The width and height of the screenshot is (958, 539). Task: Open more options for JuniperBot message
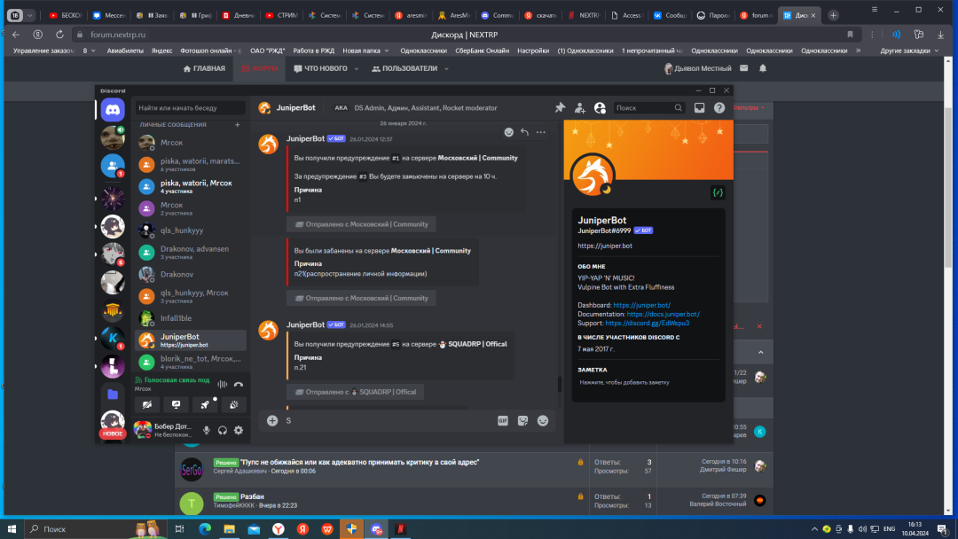(x=541, y=132)
